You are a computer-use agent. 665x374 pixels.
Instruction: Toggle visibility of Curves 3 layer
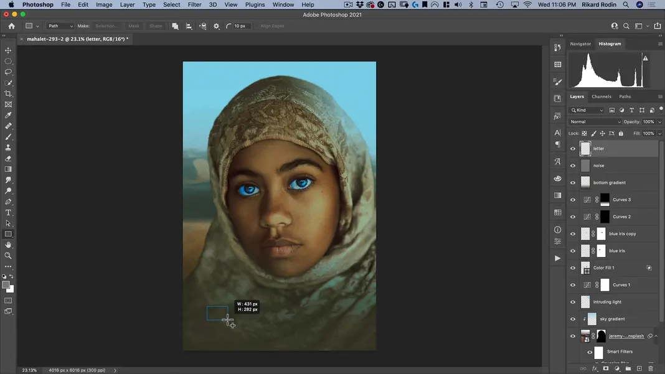[x=573, y=200]
